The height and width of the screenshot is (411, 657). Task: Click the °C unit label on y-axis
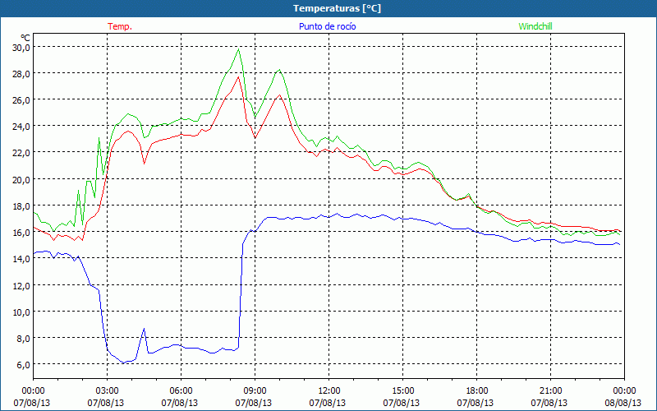(x=25, y=38)
